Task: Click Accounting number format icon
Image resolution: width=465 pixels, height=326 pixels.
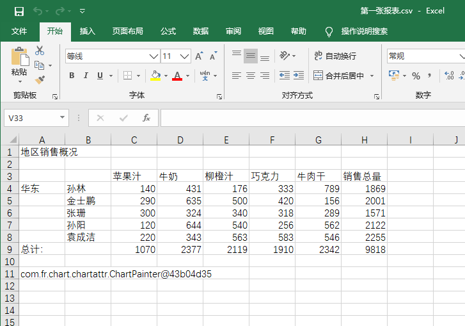Action: (x=394, y=76)
